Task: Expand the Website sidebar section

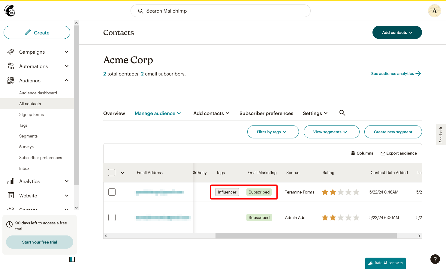Action: tap(67, 196)
